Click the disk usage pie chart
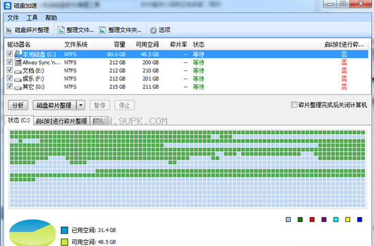Image resolution: width=374 pixels, height=246 pixels. pos(33,232)
